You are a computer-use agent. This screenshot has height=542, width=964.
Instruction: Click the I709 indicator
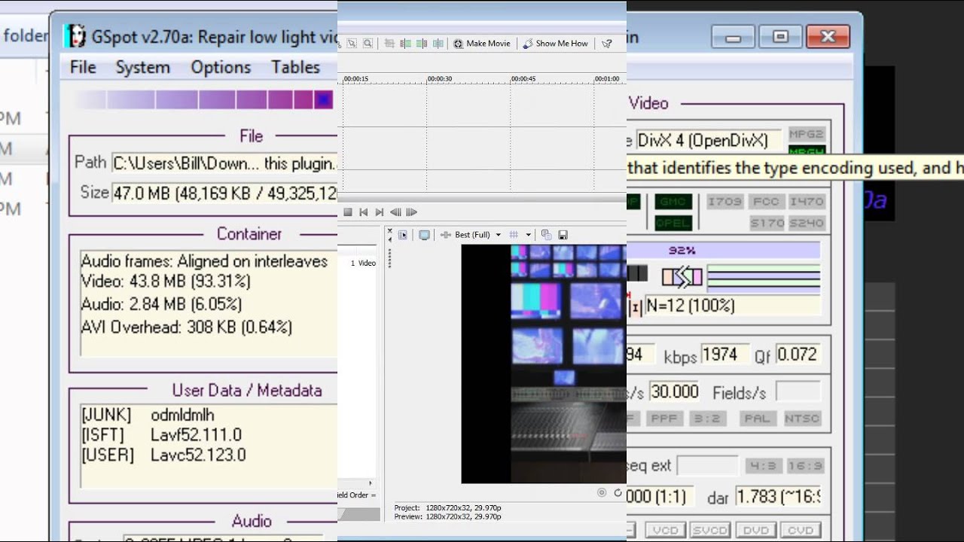(x=725, y=202)
